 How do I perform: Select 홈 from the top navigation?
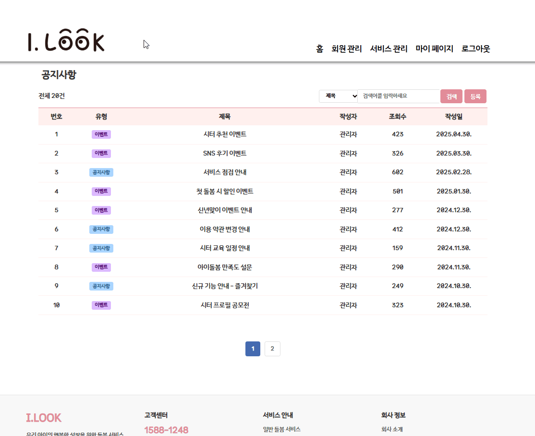pos(319,48)
